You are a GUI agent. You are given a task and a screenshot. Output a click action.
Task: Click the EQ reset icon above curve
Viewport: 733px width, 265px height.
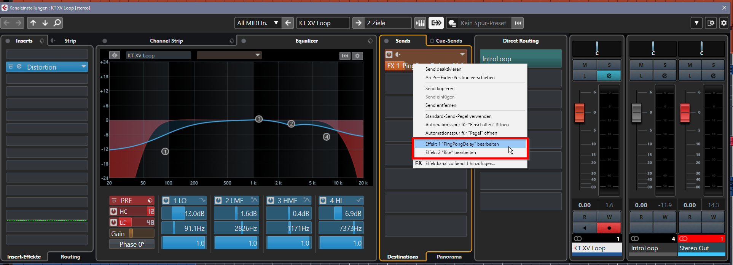tap(345, 56)
